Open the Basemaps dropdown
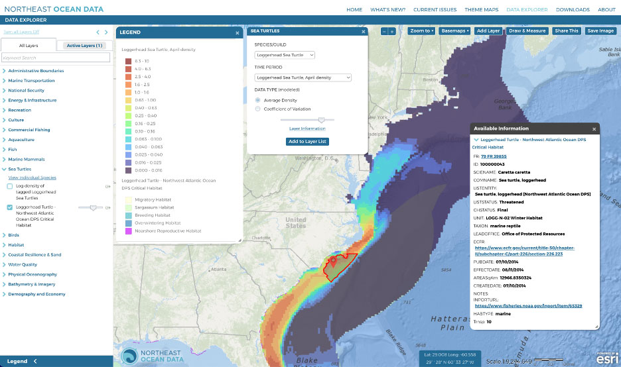621x367 pixels. [454, 31]
